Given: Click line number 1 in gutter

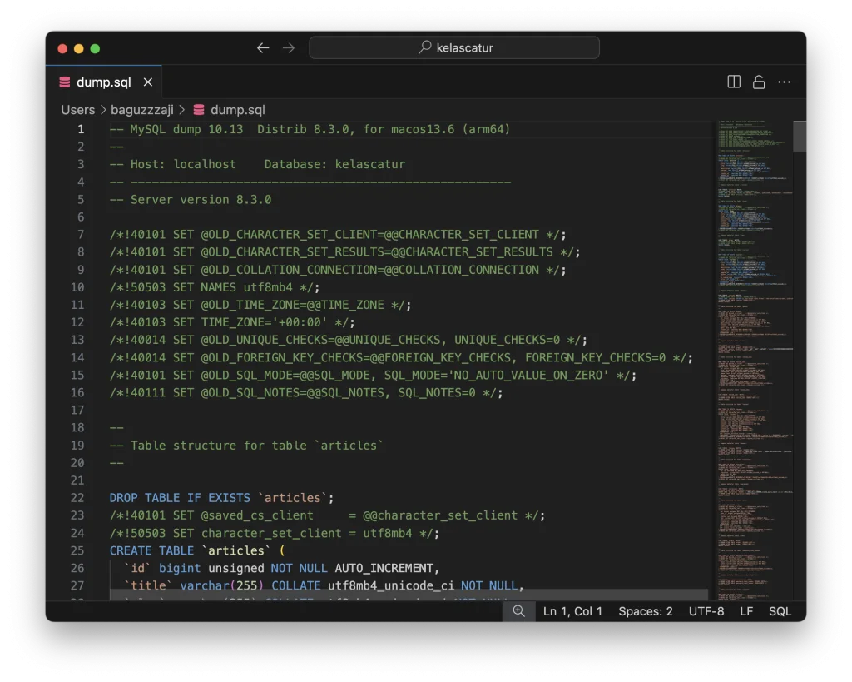Looking at the screenshot, I should click(81, 129).
